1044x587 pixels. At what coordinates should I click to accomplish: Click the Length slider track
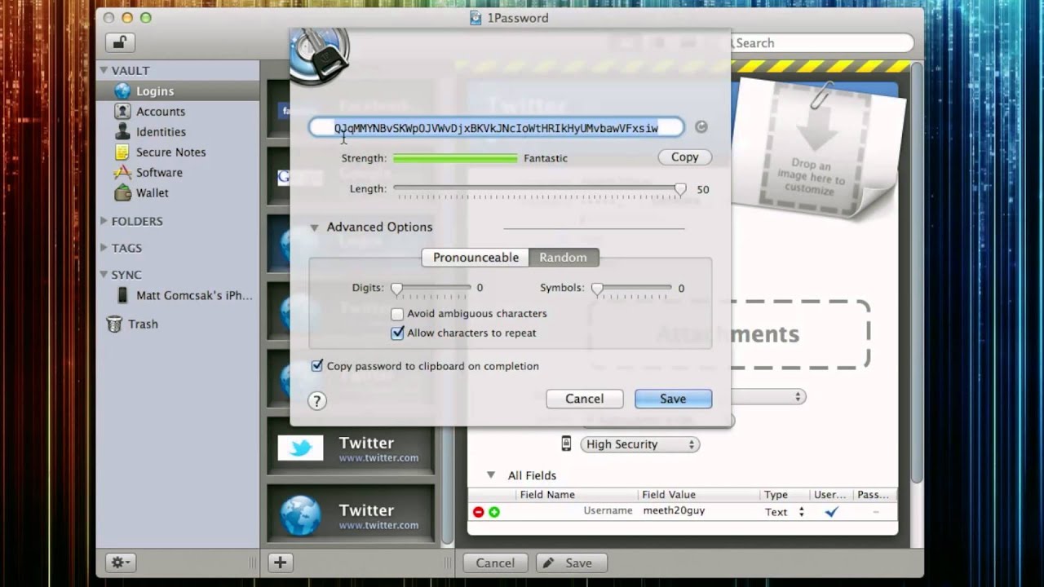coord(538,189)
